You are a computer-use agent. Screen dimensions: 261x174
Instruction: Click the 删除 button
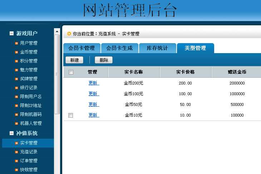(x=104, y=60)
